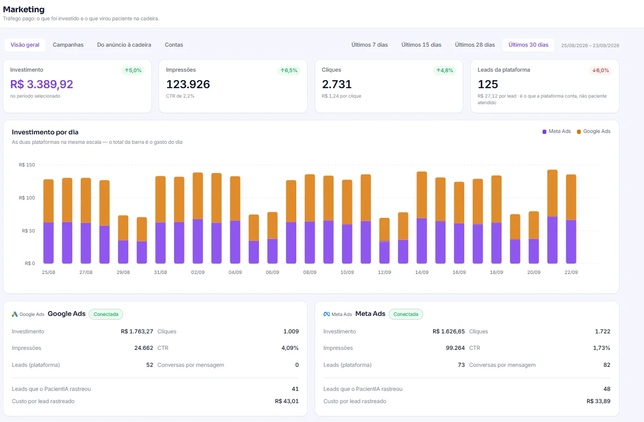Click the R$ 43,01 cost per tracked lead
644x422 pixels.
(287, 401)
